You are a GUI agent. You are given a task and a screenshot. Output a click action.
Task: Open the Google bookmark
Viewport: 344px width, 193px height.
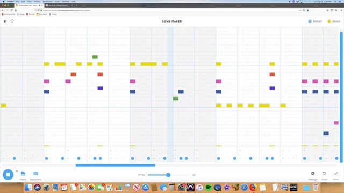click(21, 14)
